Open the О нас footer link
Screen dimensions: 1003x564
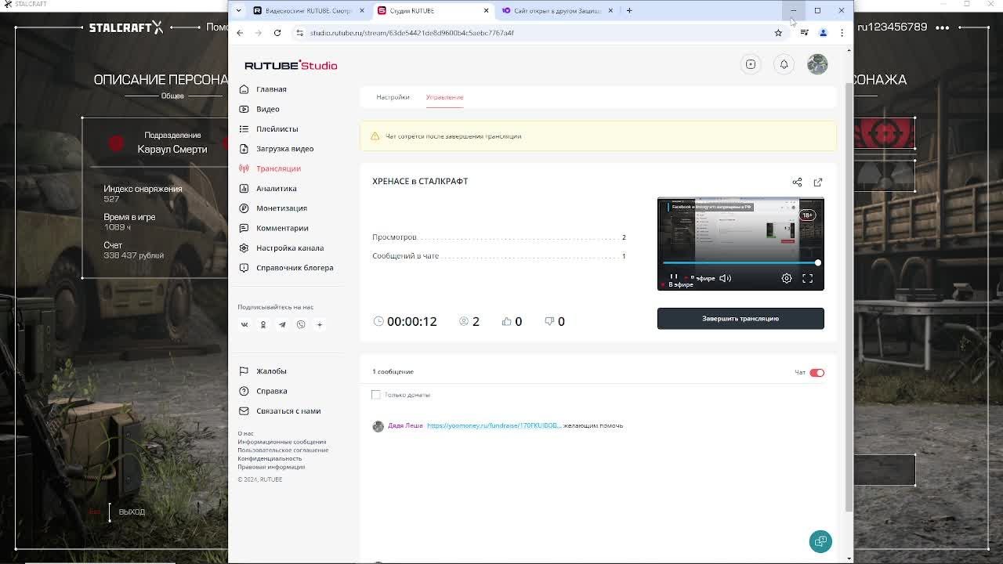246,433
